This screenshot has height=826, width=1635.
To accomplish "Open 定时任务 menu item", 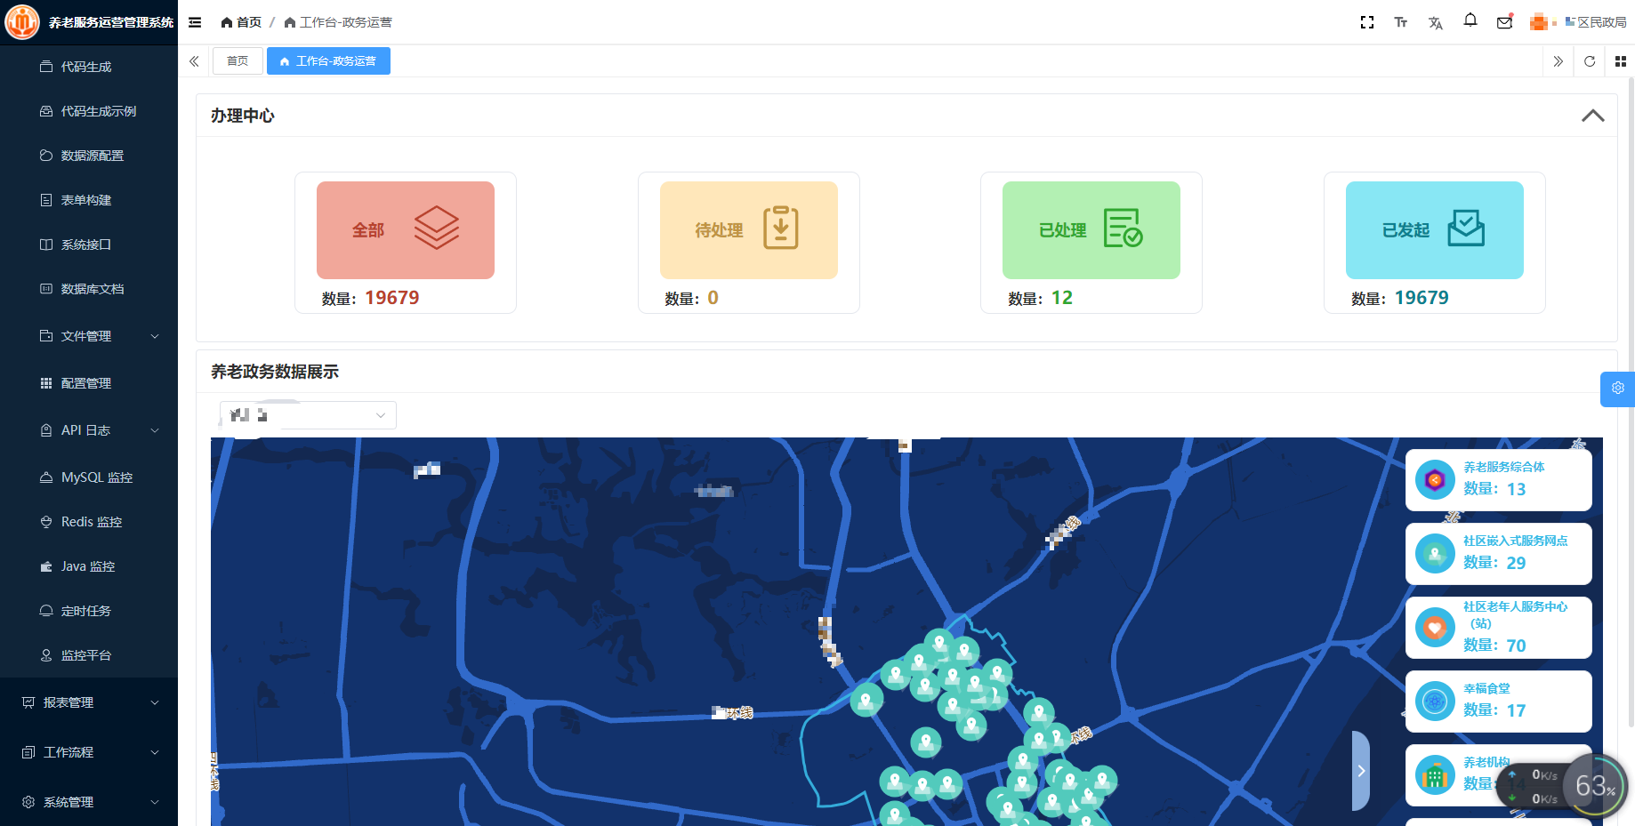I will point(89,611).
